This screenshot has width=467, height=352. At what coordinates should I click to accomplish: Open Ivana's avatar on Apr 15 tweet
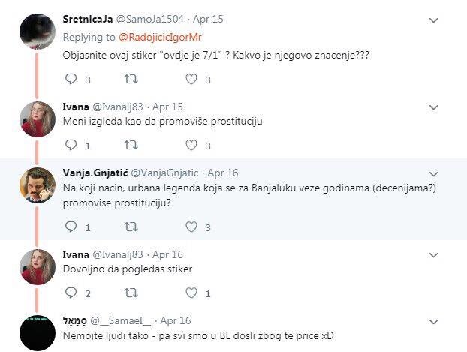coord(38,118)
